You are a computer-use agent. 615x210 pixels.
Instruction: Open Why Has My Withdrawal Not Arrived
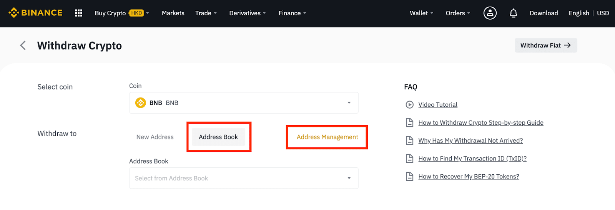pyautogui.click(x=470, y=141)
